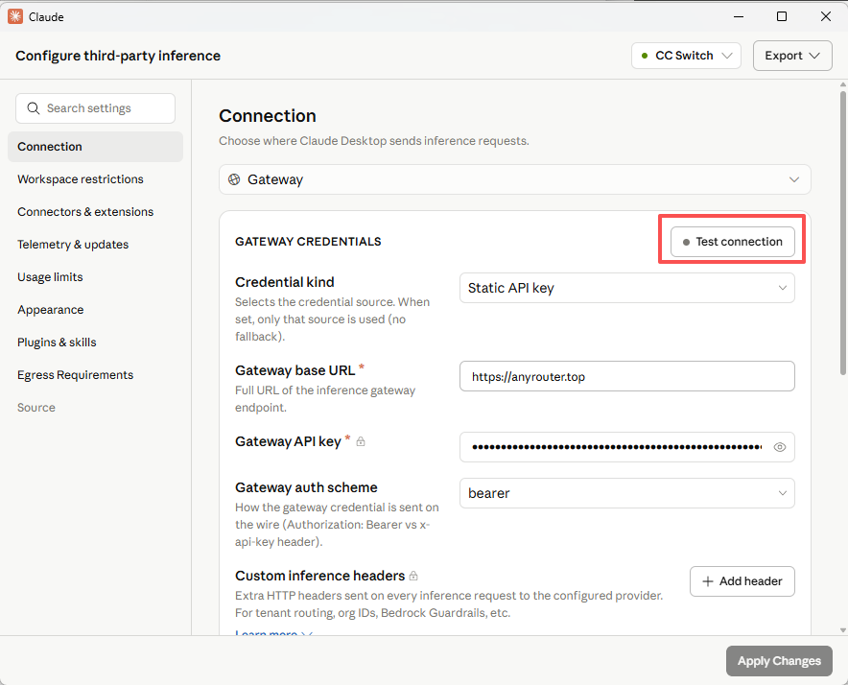848x685 pixels.
Task: Click the green status dot in CC Switch
Action: point(644,56)
